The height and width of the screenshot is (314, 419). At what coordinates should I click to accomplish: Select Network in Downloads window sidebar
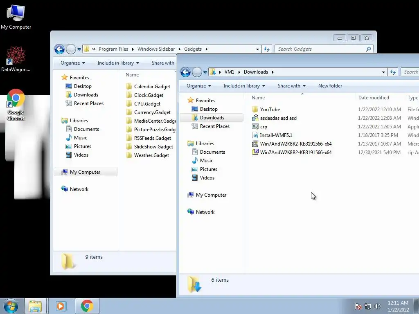[205, 212]
